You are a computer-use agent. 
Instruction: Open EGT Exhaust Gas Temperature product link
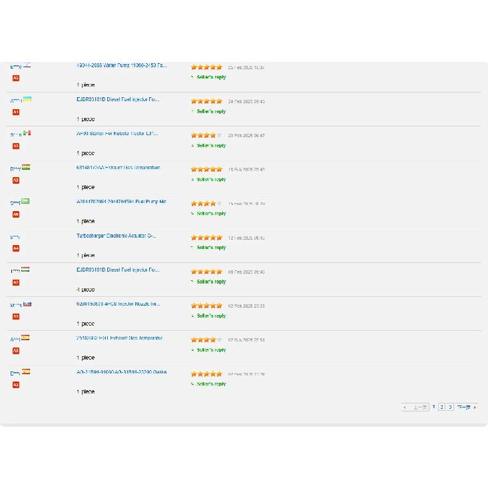pos(120,338)
